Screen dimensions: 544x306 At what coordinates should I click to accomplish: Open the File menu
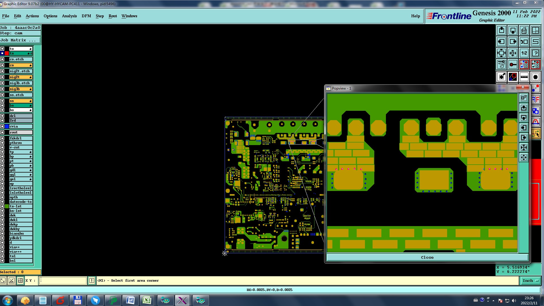6,16
